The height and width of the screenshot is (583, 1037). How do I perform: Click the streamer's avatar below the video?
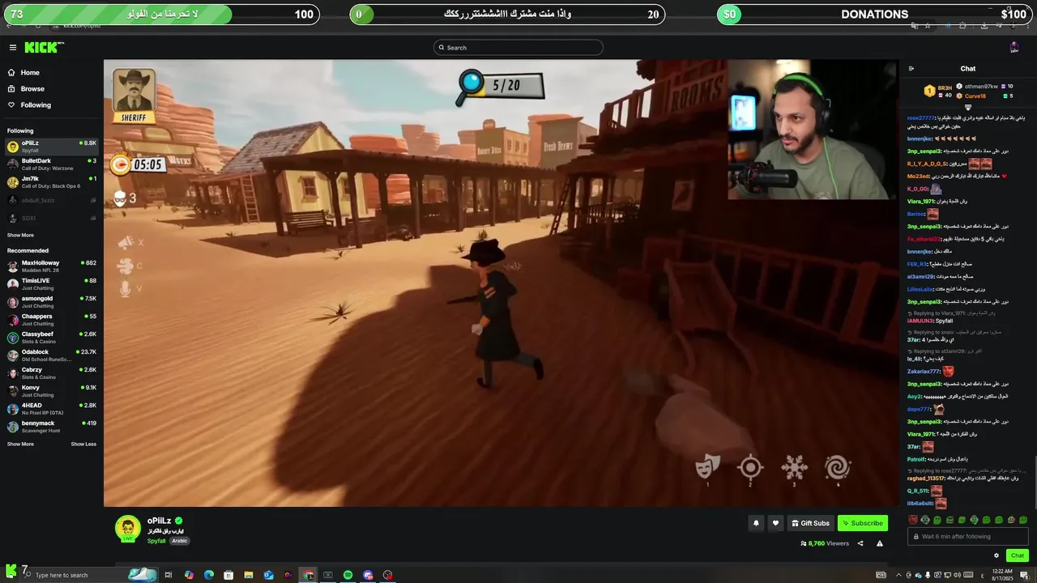(127, 528)
